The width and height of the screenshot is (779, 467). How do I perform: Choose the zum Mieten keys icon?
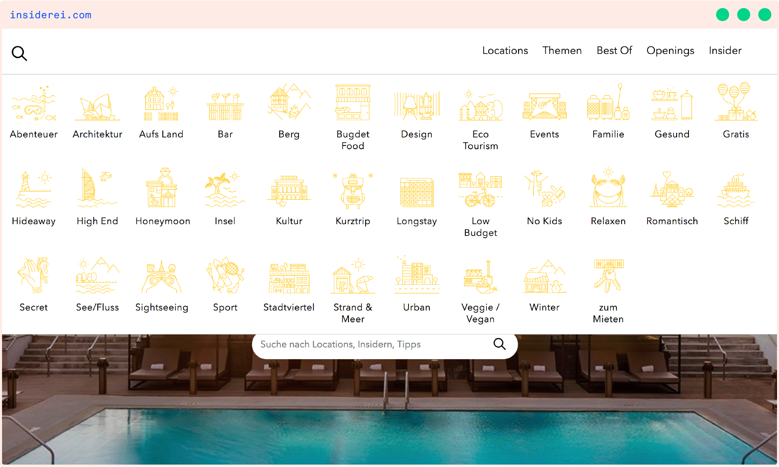point(608,276)
